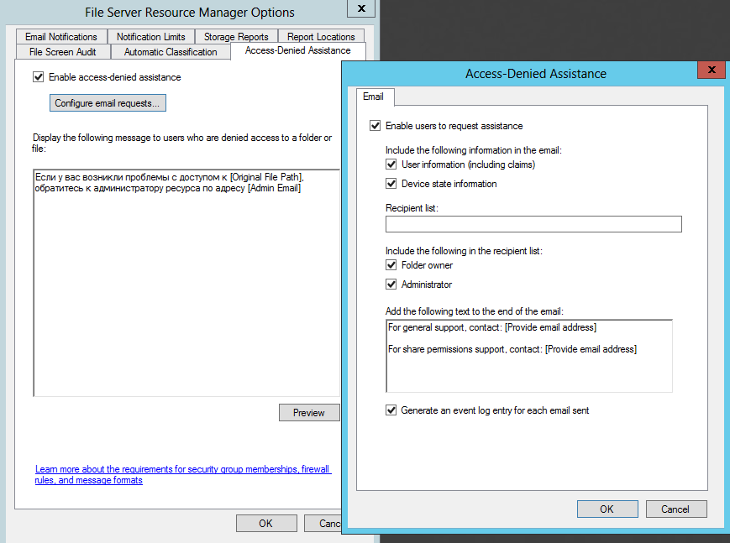The image size is (730, 543).
Task: Click Configure email requests button
Action: coord(108,103)
